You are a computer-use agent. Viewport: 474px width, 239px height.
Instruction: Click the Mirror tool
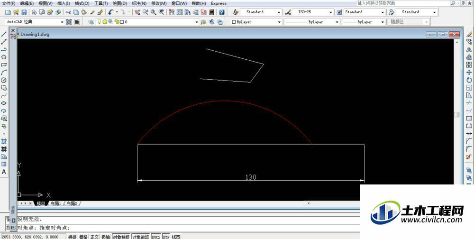coord(469,49)
